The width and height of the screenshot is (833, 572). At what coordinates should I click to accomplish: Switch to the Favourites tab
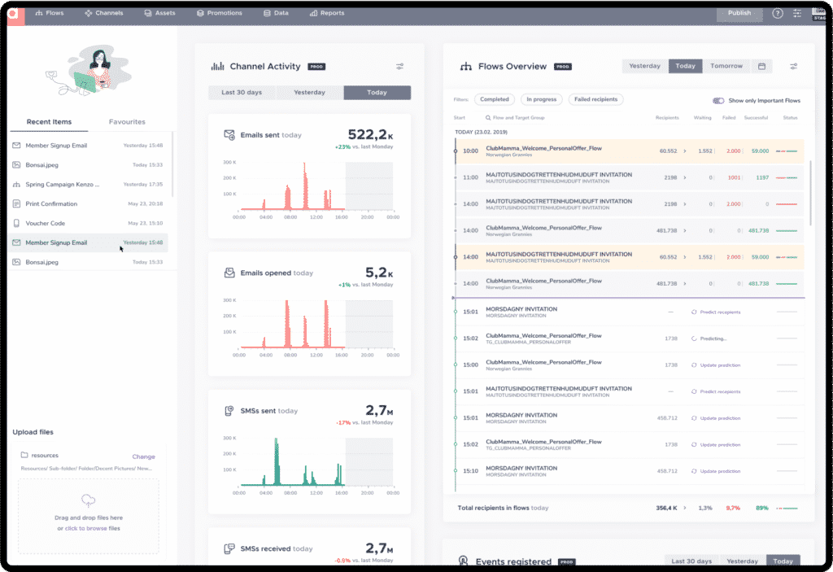click(x=127, y=122)
